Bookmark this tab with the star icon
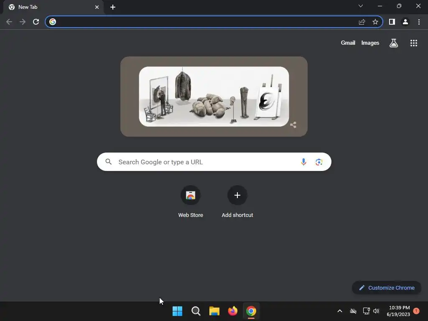Viewport: 428px width, 321px height. click(375, 22)
